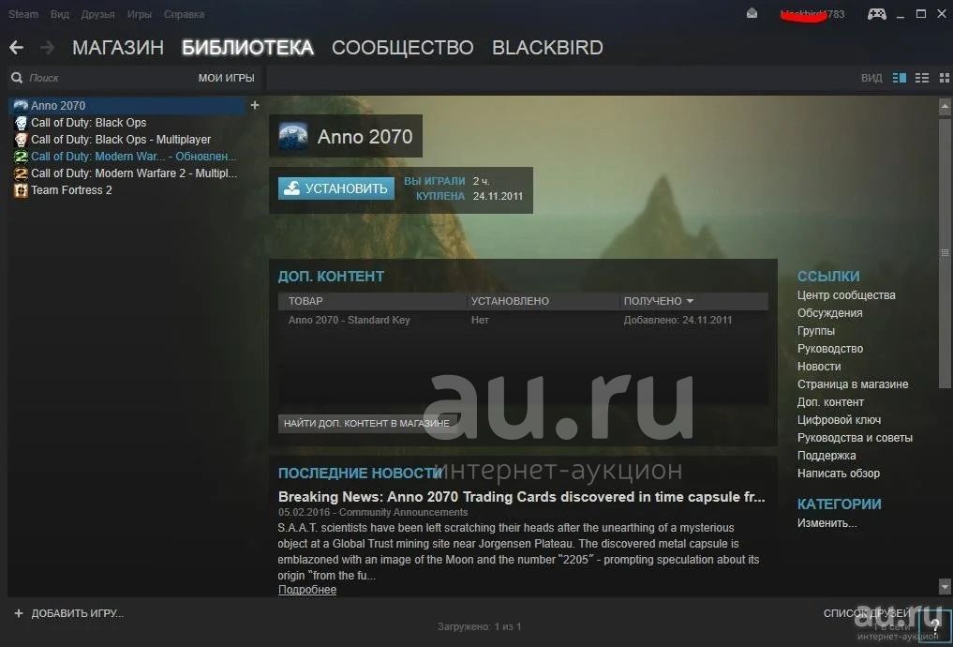This screenshot has width=953, height=647.
Task: Open Центр сообщества link
Action: click(846, 295)
